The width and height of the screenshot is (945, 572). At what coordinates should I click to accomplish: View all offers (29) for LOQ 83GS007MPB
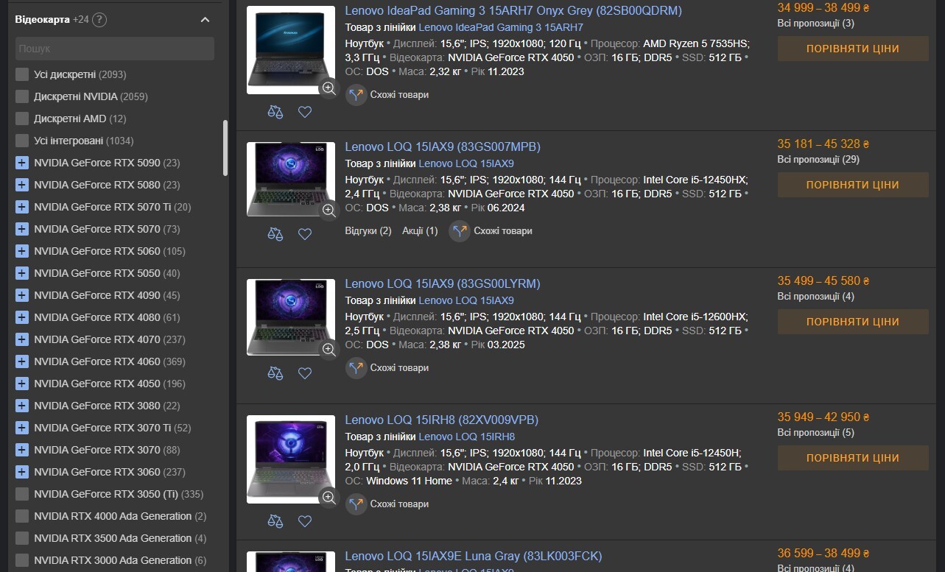[818, 160]
